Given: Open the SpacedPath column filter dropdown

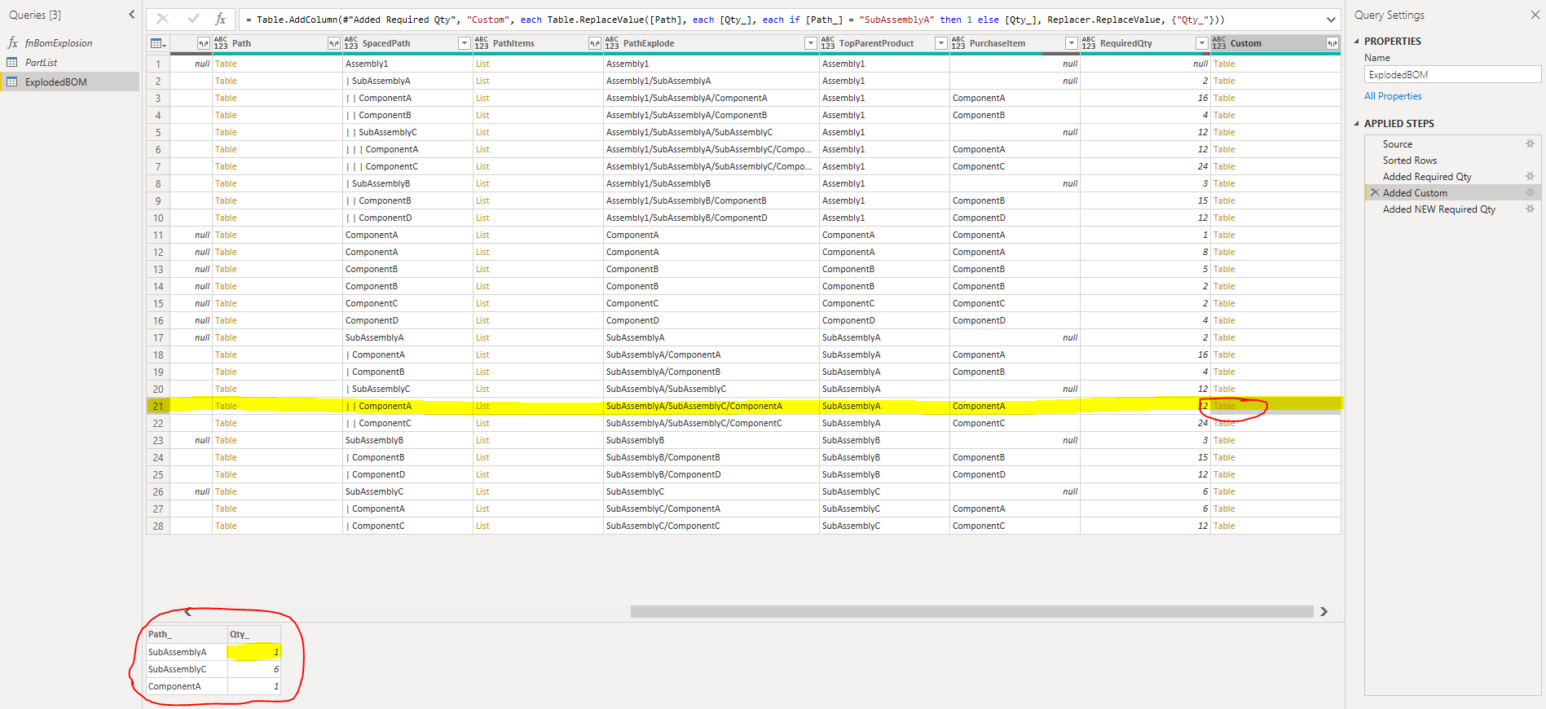Looking at the screenshot, I should pyautogui.click(x=465, y=43).
